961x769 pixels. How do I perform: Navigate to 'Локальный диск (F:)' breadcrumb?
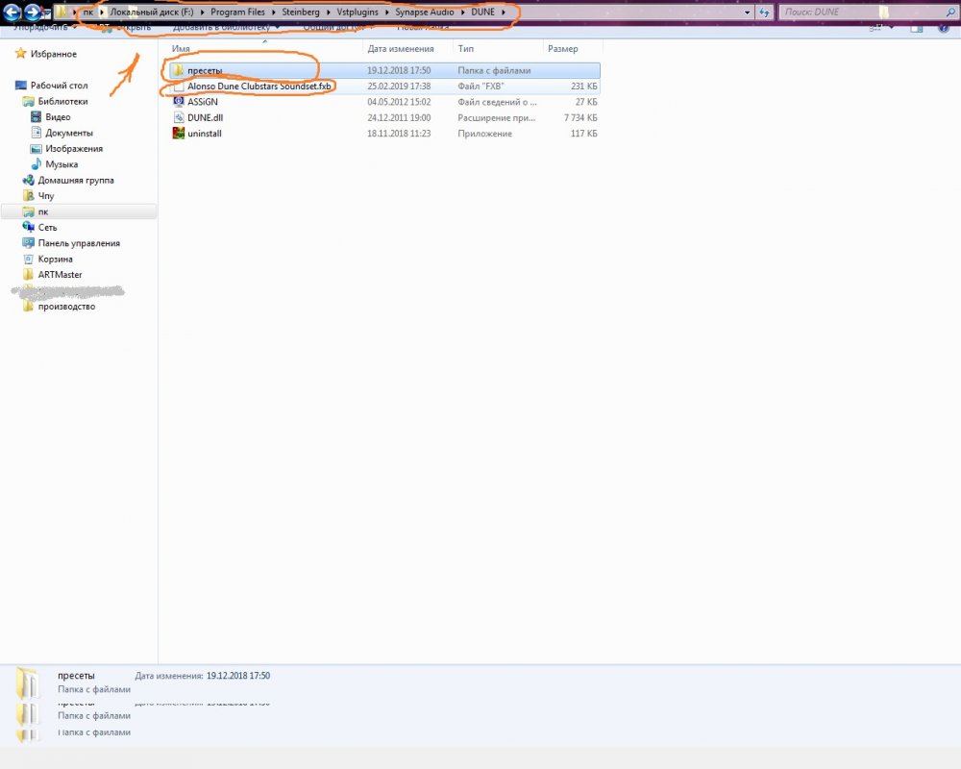pyautogui.click(x=152, y=12)
